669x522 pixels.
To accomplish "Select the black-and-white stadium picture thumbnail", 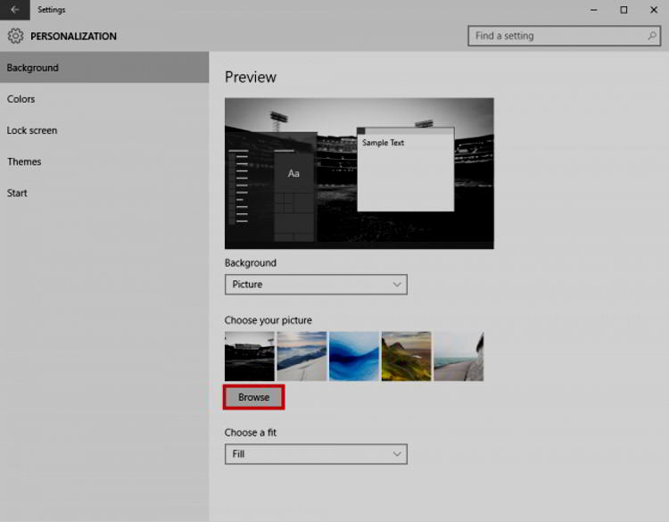I will tap(250, 356).
